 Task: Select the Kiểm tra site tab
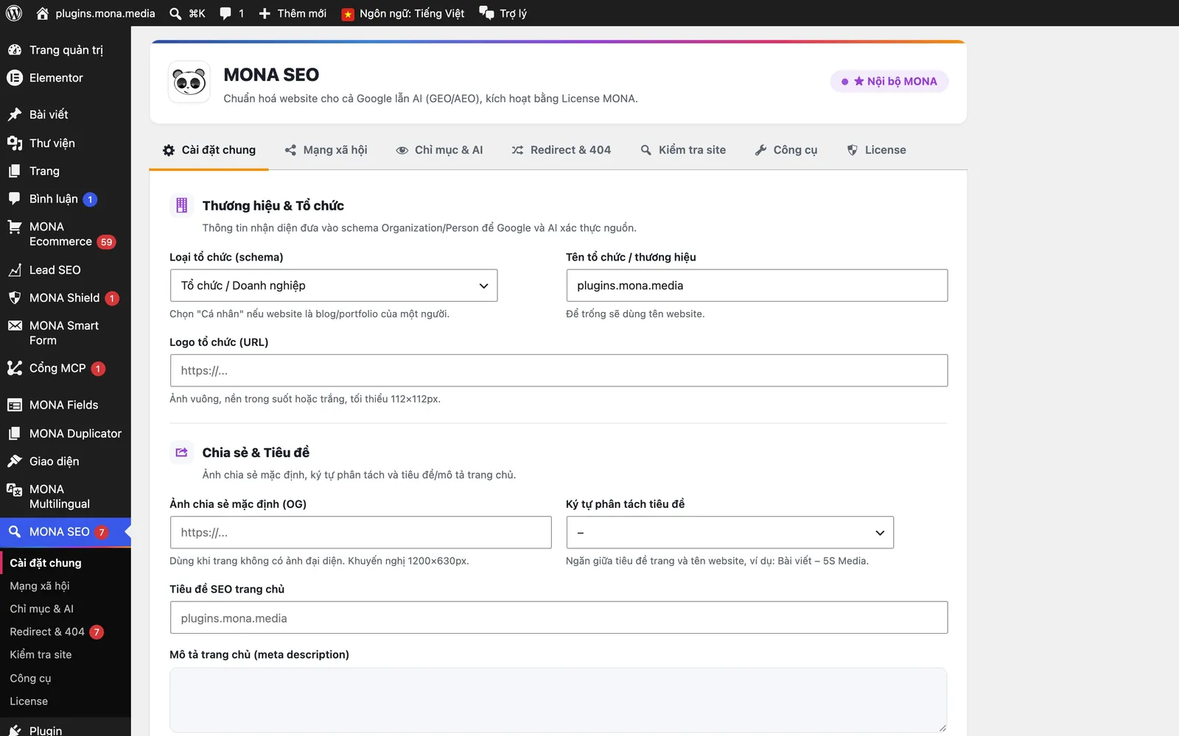click(683, 150)
